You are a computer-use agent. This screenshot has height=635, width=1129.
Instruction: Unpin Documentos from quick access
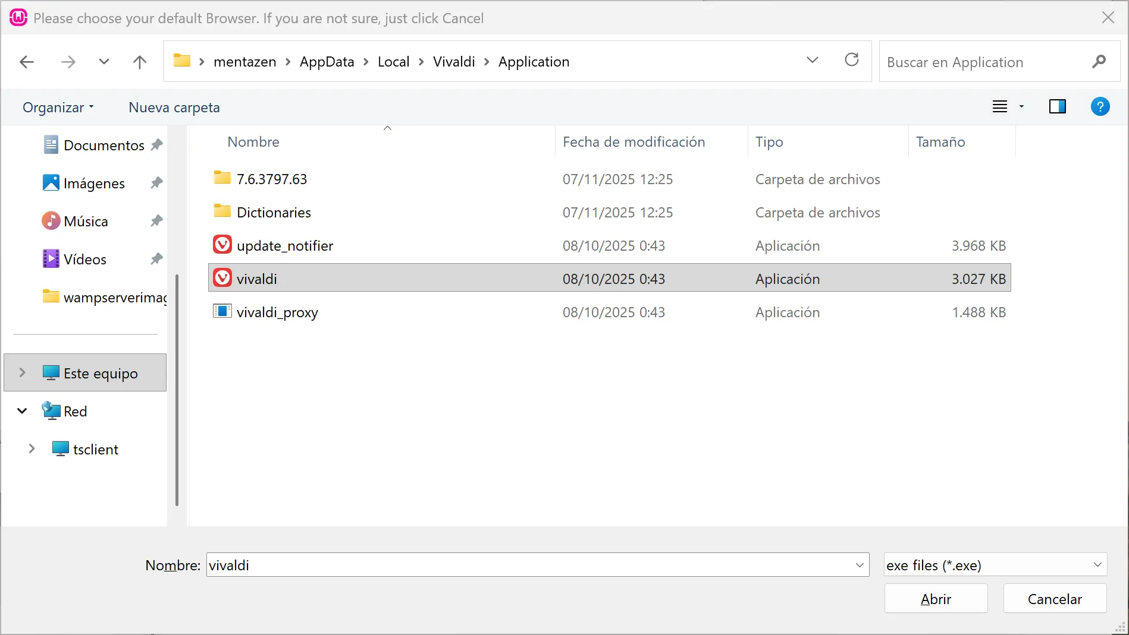pyautogui.click(x=156, y=145)
